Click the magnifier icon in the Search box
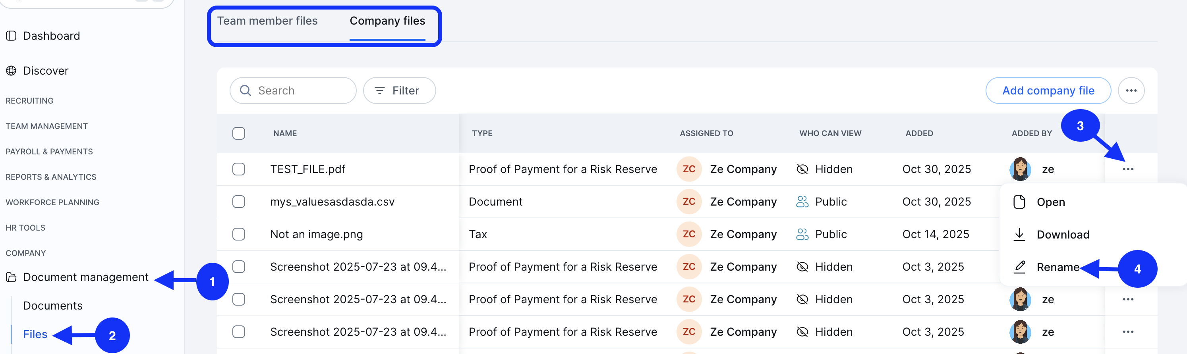 (246, 91)
